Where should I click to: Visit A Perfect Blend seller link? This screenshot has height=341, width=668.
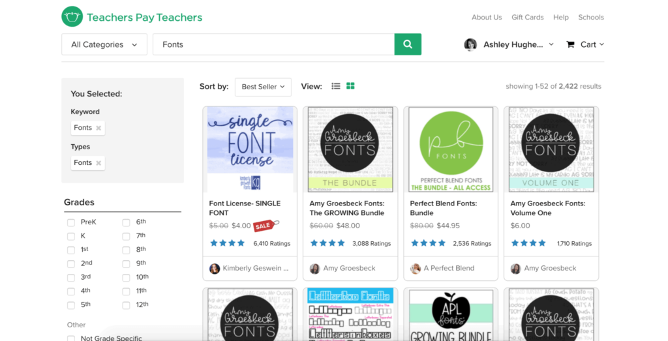coord(449,269)
